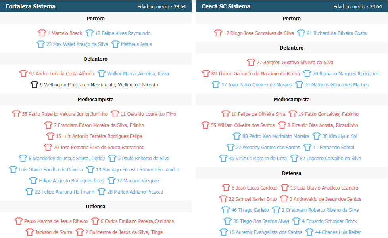This screenshot has height=238, width=388.
Task: Open player 97 Andre Luis da Costa Alfredo
Action: click(x=61, y=73)
